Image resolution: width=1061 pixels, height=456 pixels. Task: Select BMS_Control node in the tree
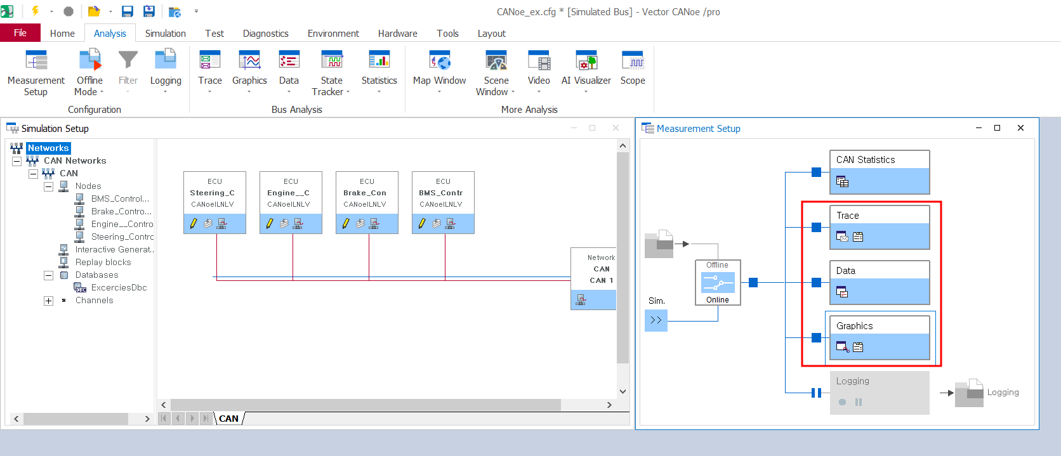120,199
